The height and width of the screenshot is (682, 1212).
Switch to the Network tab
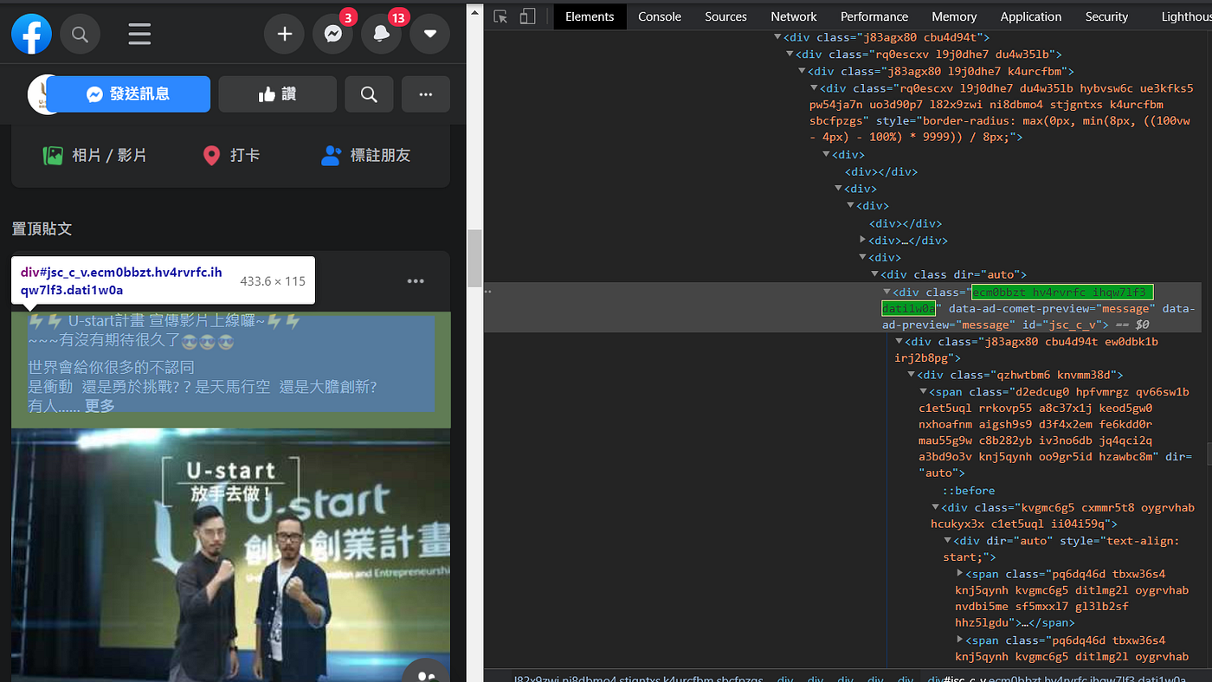pyautogui.click(x=794, y=16)
